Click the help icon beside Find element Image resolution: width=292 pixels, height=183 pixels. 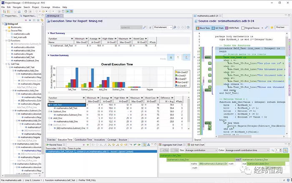(x=188, y=28)
